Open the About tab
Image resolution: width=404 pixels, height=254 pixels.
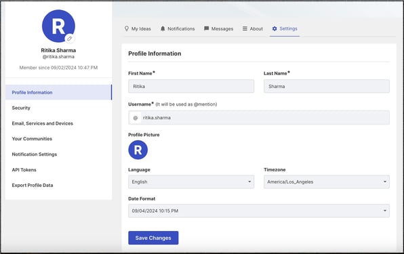252,28
